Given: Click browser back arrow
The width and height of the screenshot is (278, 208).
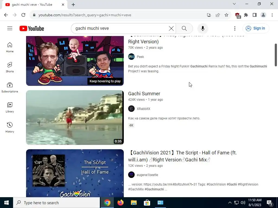Looking at the screenshot, I should pos(6,15).
